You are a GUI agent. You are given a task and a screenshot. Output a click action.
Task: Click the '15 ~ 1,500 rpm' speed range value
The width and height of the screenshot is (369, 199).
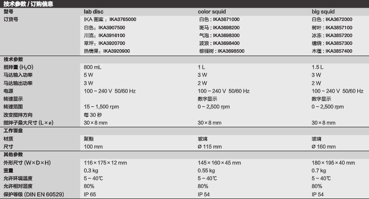click(x=101, y=106)
